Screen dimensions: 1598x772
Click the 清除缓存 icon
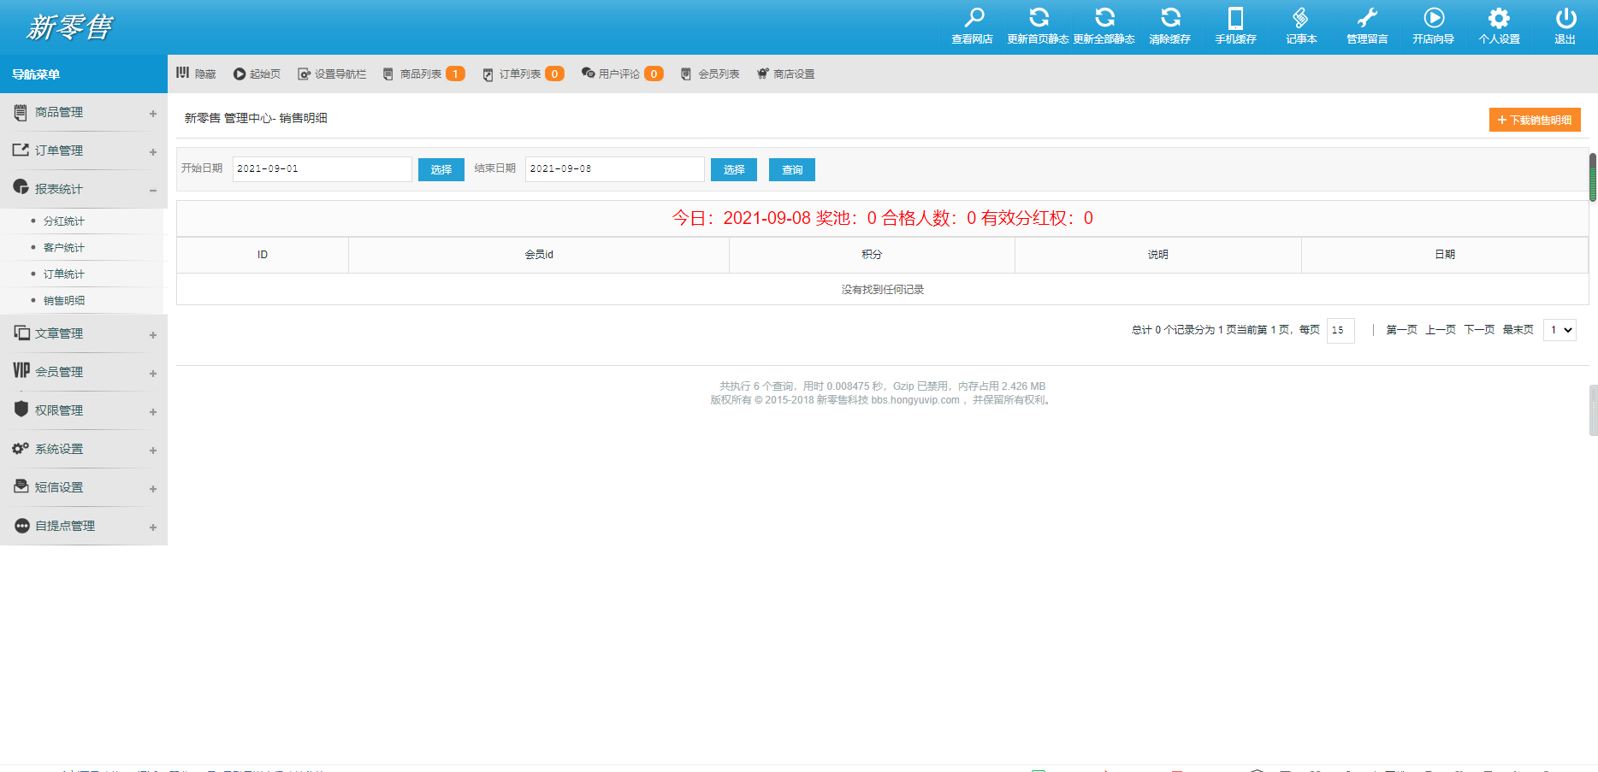(1169, 18)
